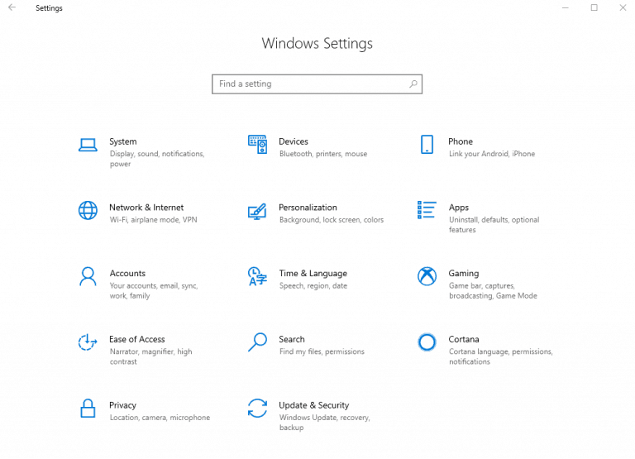This screenshot has width=635, height=459.
Task: Close the Settings window
Action: point(623,7)
